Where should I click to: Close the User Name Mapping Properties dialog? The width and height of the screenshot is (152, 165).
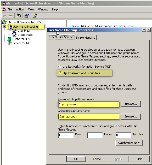pyautogui.click(x=149, y=30)
